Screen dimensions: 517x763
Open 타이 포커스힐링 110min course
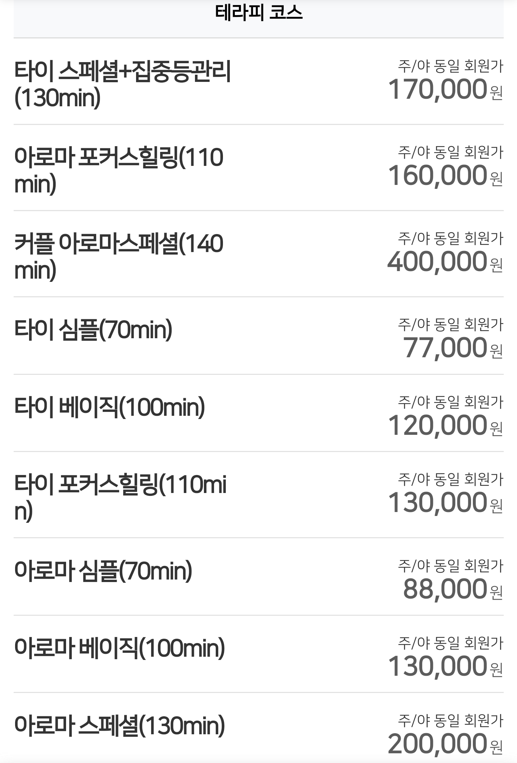[x=120, y=497]
